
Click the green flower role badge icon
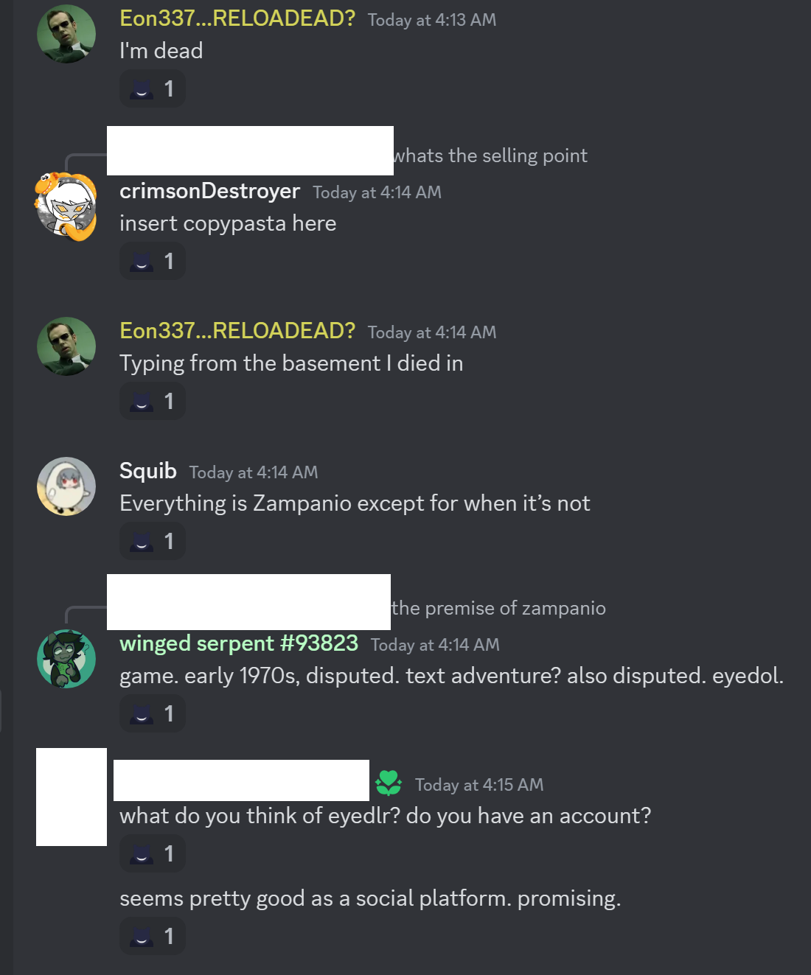pos(389,783)
